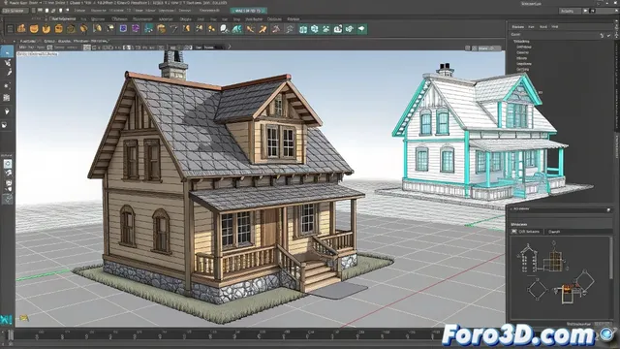Open the first tab in the right panel

[517, 26]
